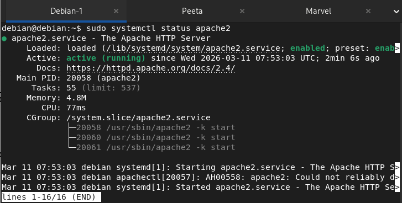Image resolution: width=402 pixels, height=203 pixels.
Task: Click the 20061 apache2 process entry
Action: coord(155,147)
